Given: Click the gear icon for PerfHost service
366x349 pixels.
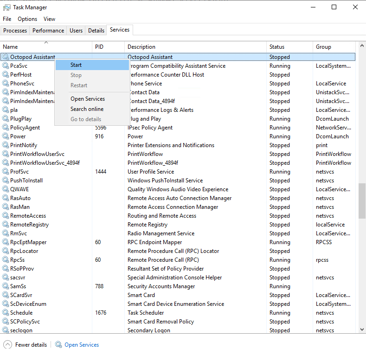Looking at the screenshot, I should coord(6,75).
